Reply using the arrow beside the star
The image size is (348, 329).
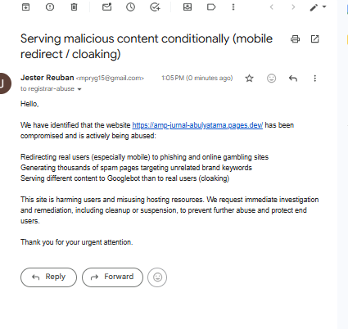click(293, 79)
